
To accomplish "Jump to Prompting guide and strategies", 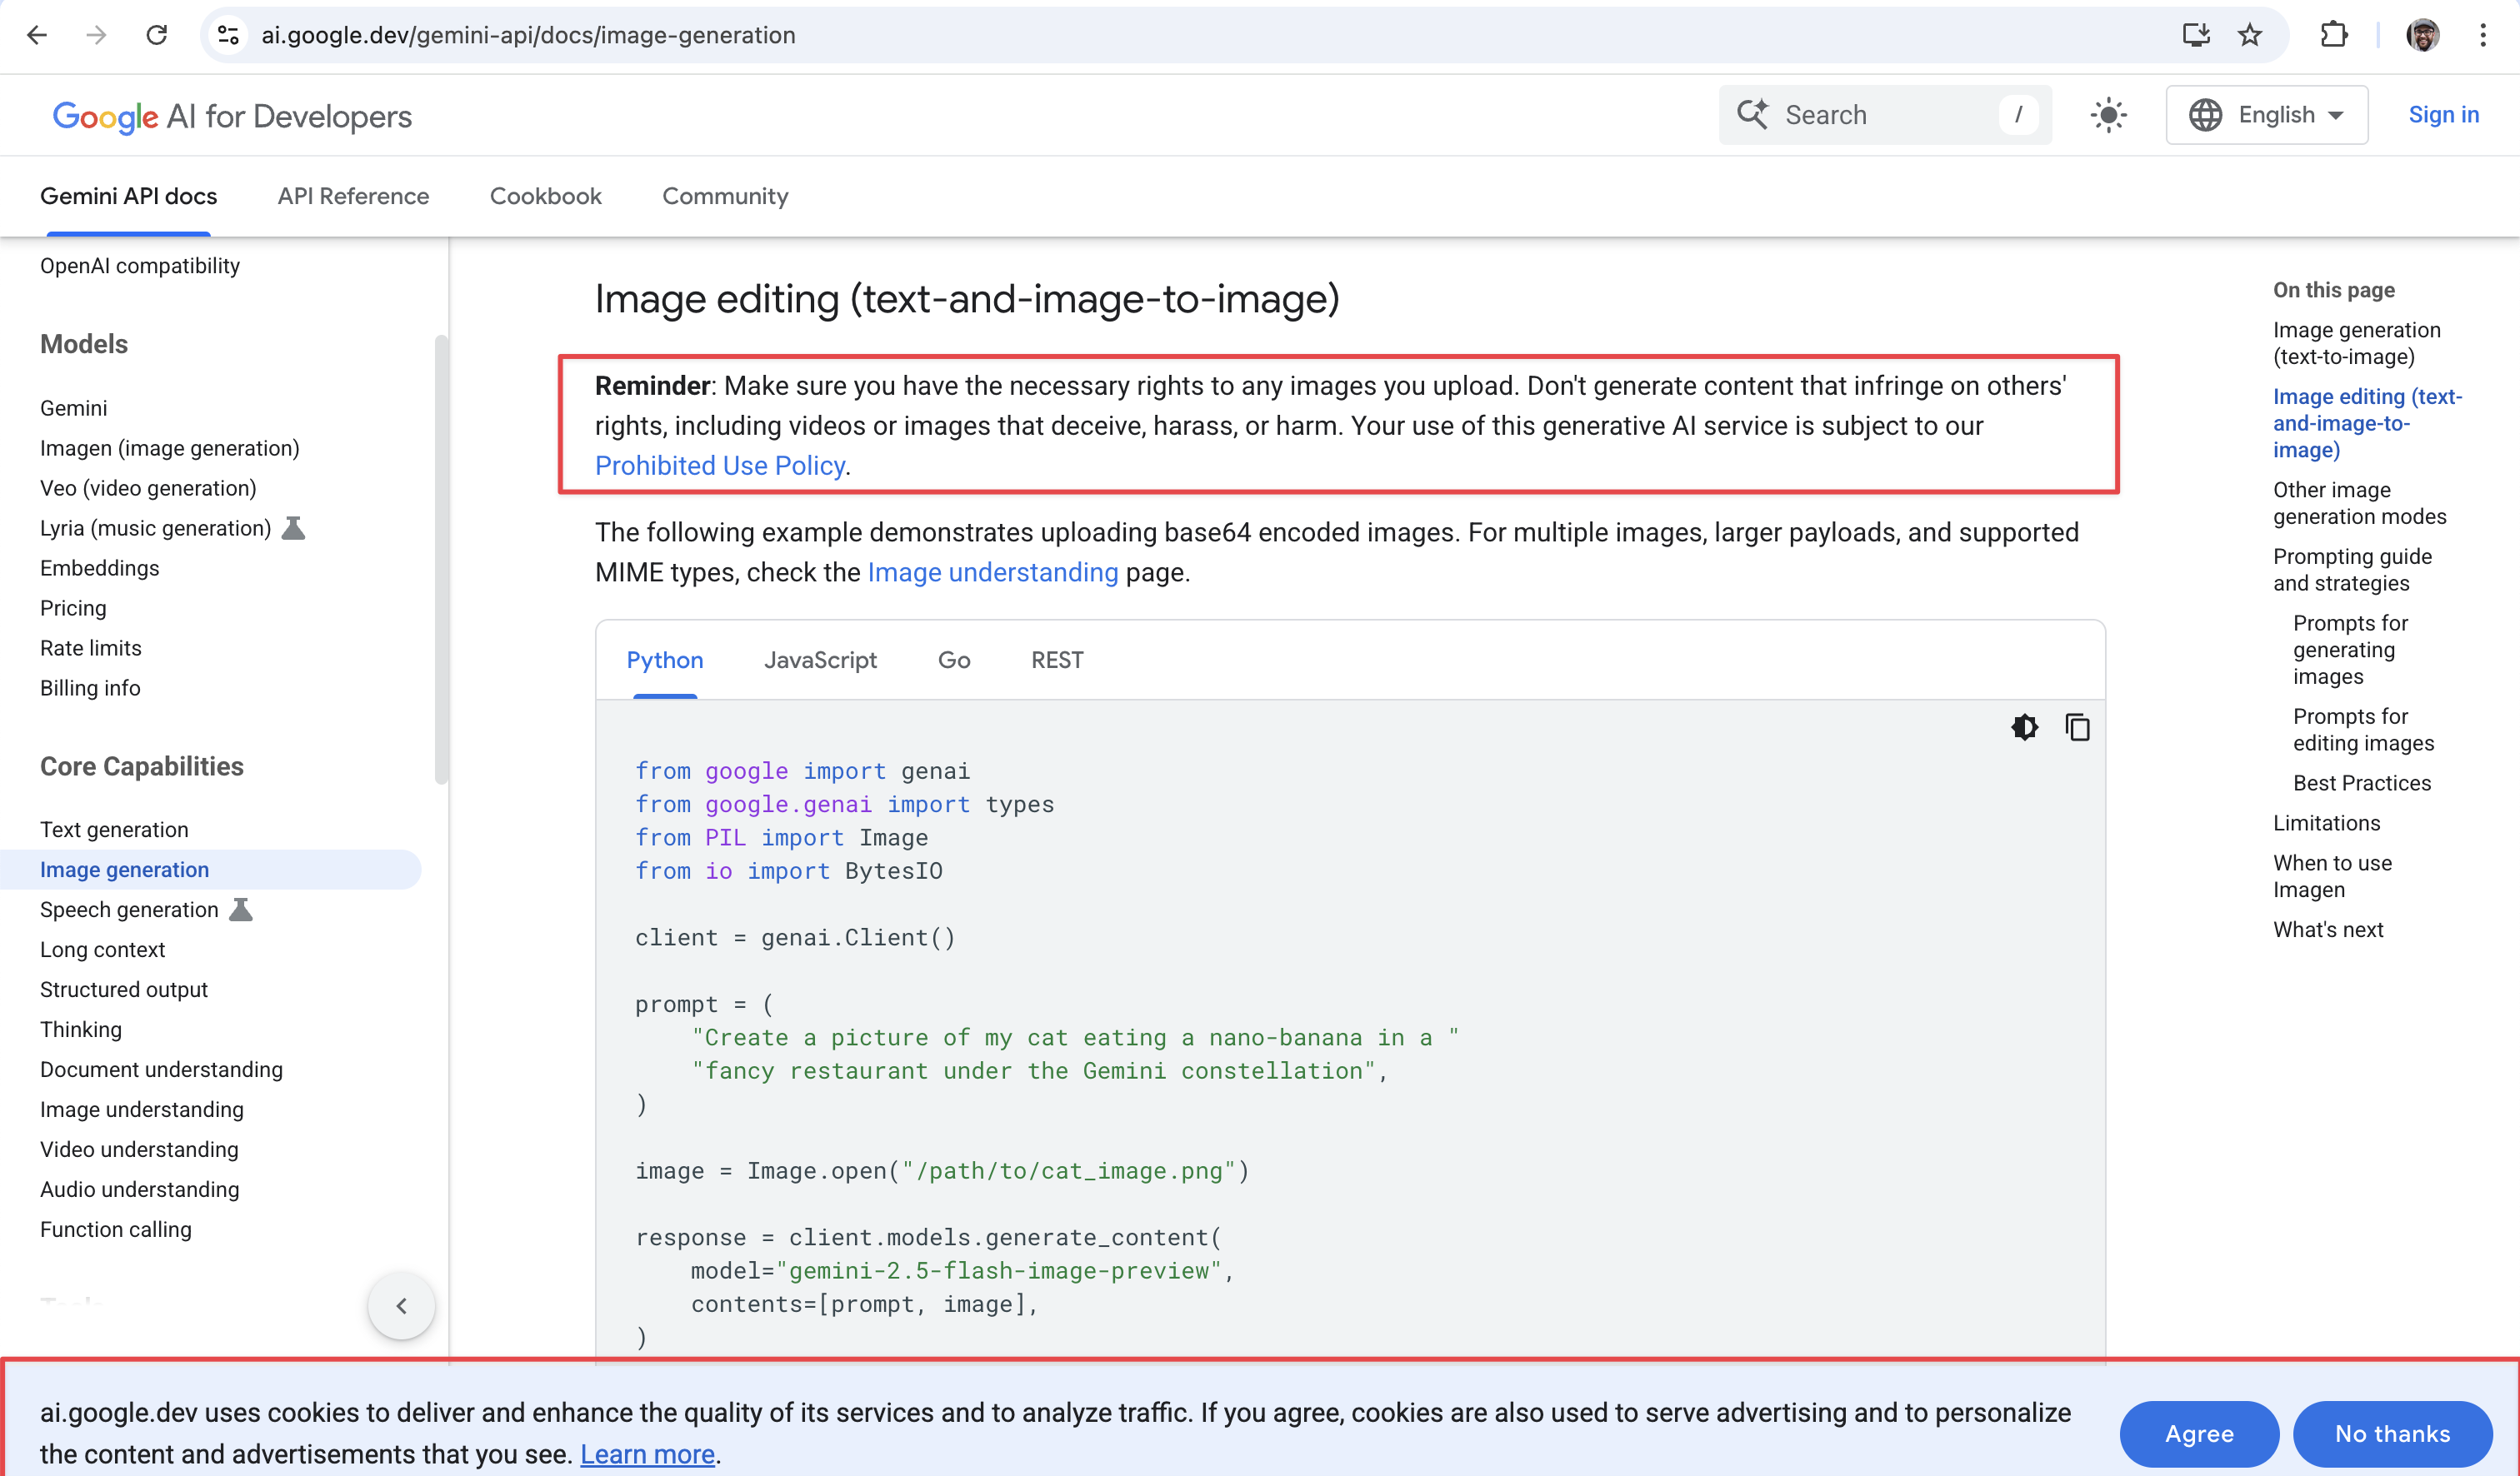I will (x=2352, y=570).
